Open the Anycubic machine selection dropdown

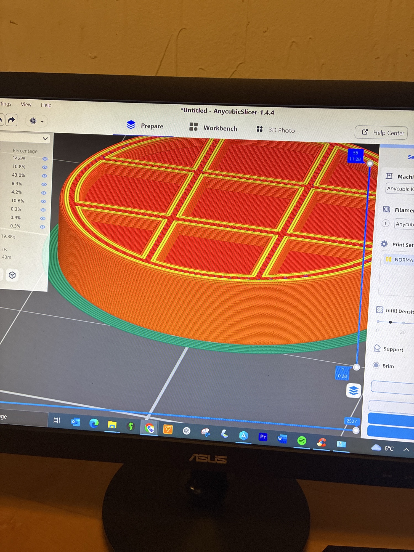click(x=400, y=189)
